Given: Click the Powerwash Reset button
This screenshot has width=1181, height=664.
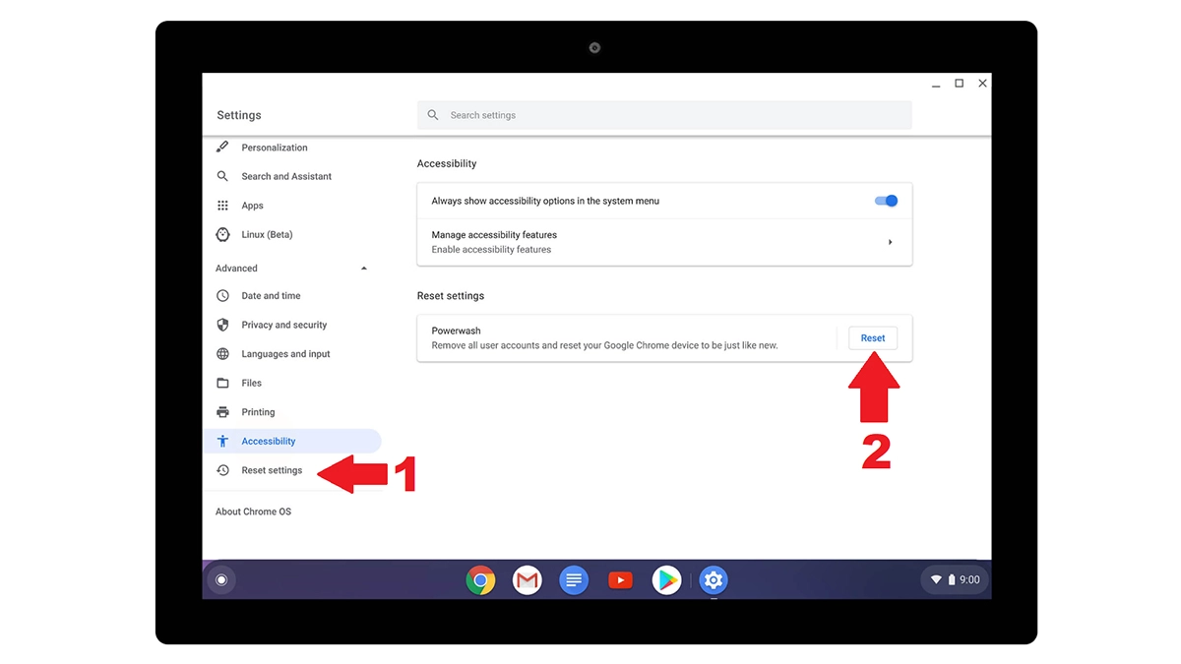Looking at the screenshot, I should pyautogui.click(x=873, y=338).
